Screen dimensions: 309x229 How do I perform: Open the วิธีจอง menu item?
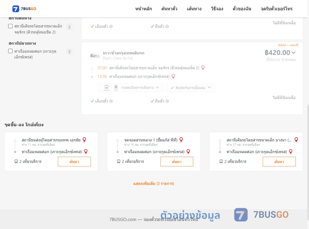coord(217,9)
